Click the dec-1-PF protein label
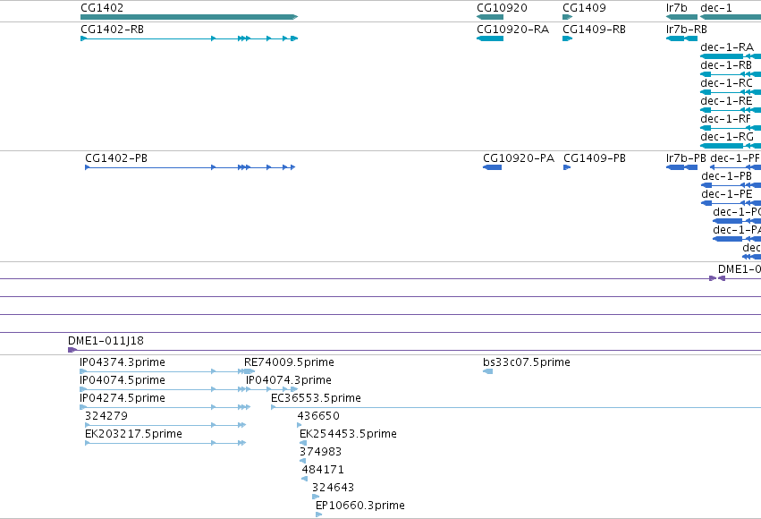Image resolution: width=761 pixels, height=519 pixels. (735, 158)
